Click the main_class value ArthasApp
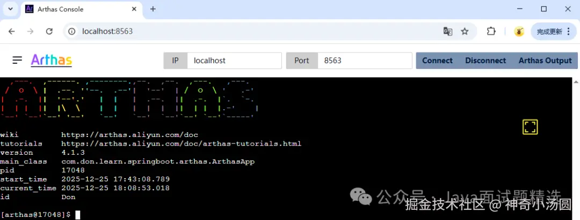Screen dimensions: 580x220 158,162
